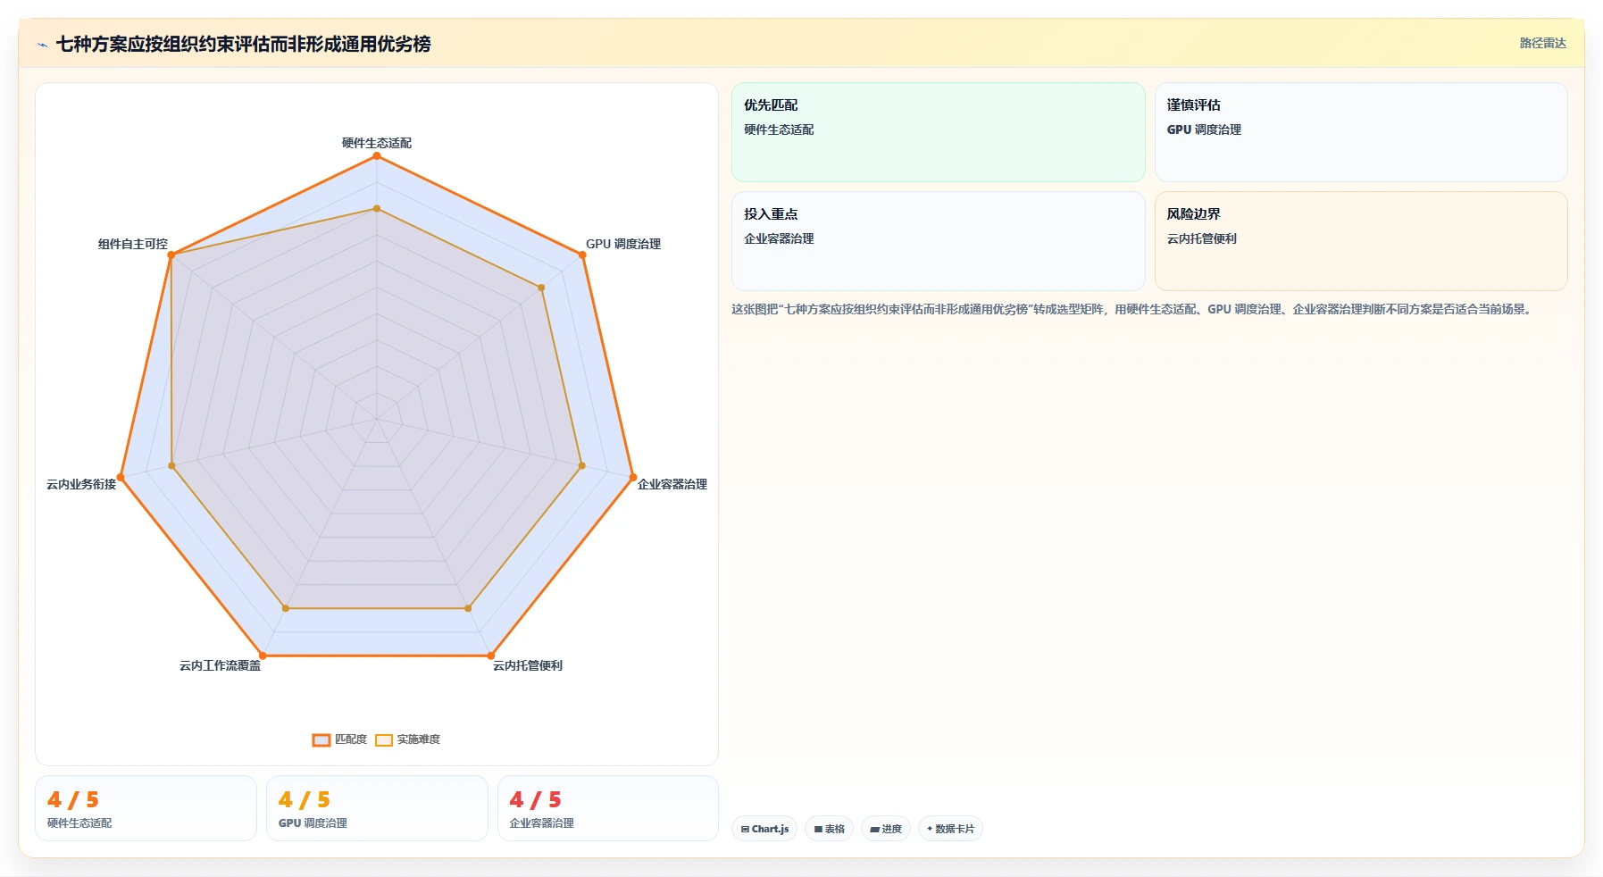The height and width of the screenshot is (877, 1603).
Task: Select the orange 匹配度 point on 云内托管便利 axis
Action: click(491, 656)
